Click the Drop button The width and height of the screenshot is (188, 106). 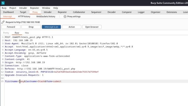[31, 27]
